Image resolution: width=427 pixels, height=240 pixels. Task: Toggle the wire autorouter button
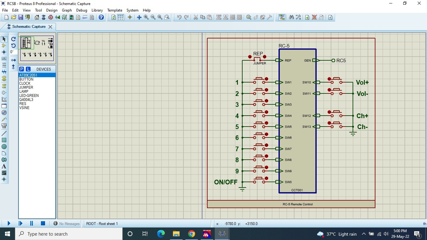[282, 17]
